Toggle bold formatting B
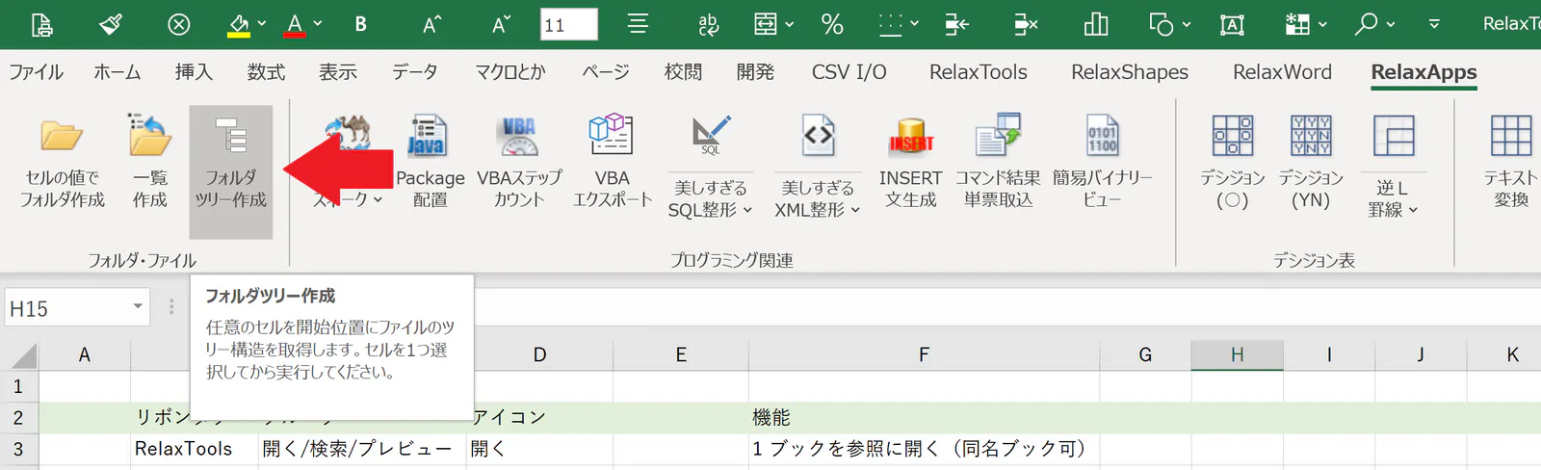This screenshot has width=1541, height=470. click(x=360, y=24)
